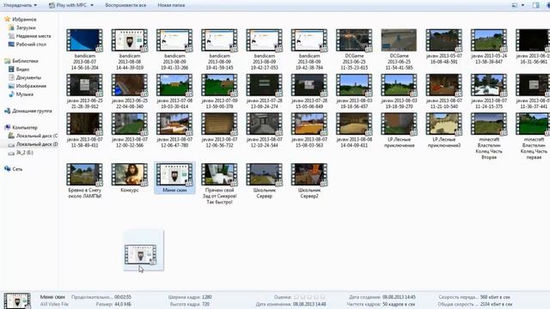Select video javaw 2013-08-03 19-18-56-457
The image size is (550, 309).
pos(354,92)
